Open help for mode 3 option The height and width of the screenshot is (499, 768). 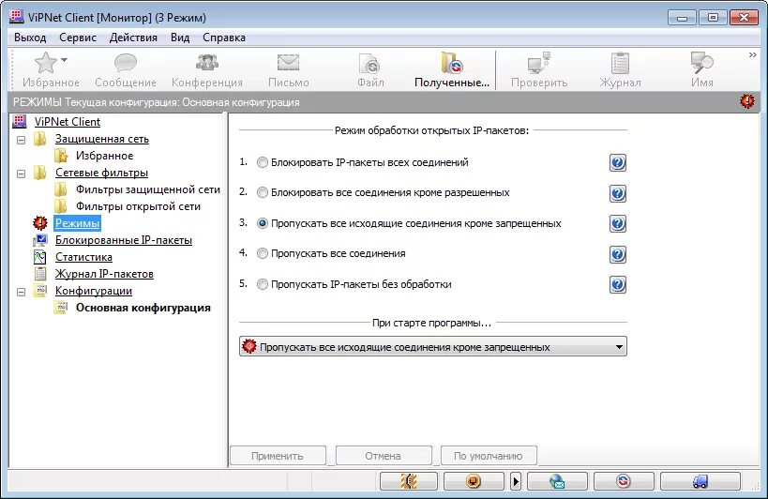tap(618, 224)
